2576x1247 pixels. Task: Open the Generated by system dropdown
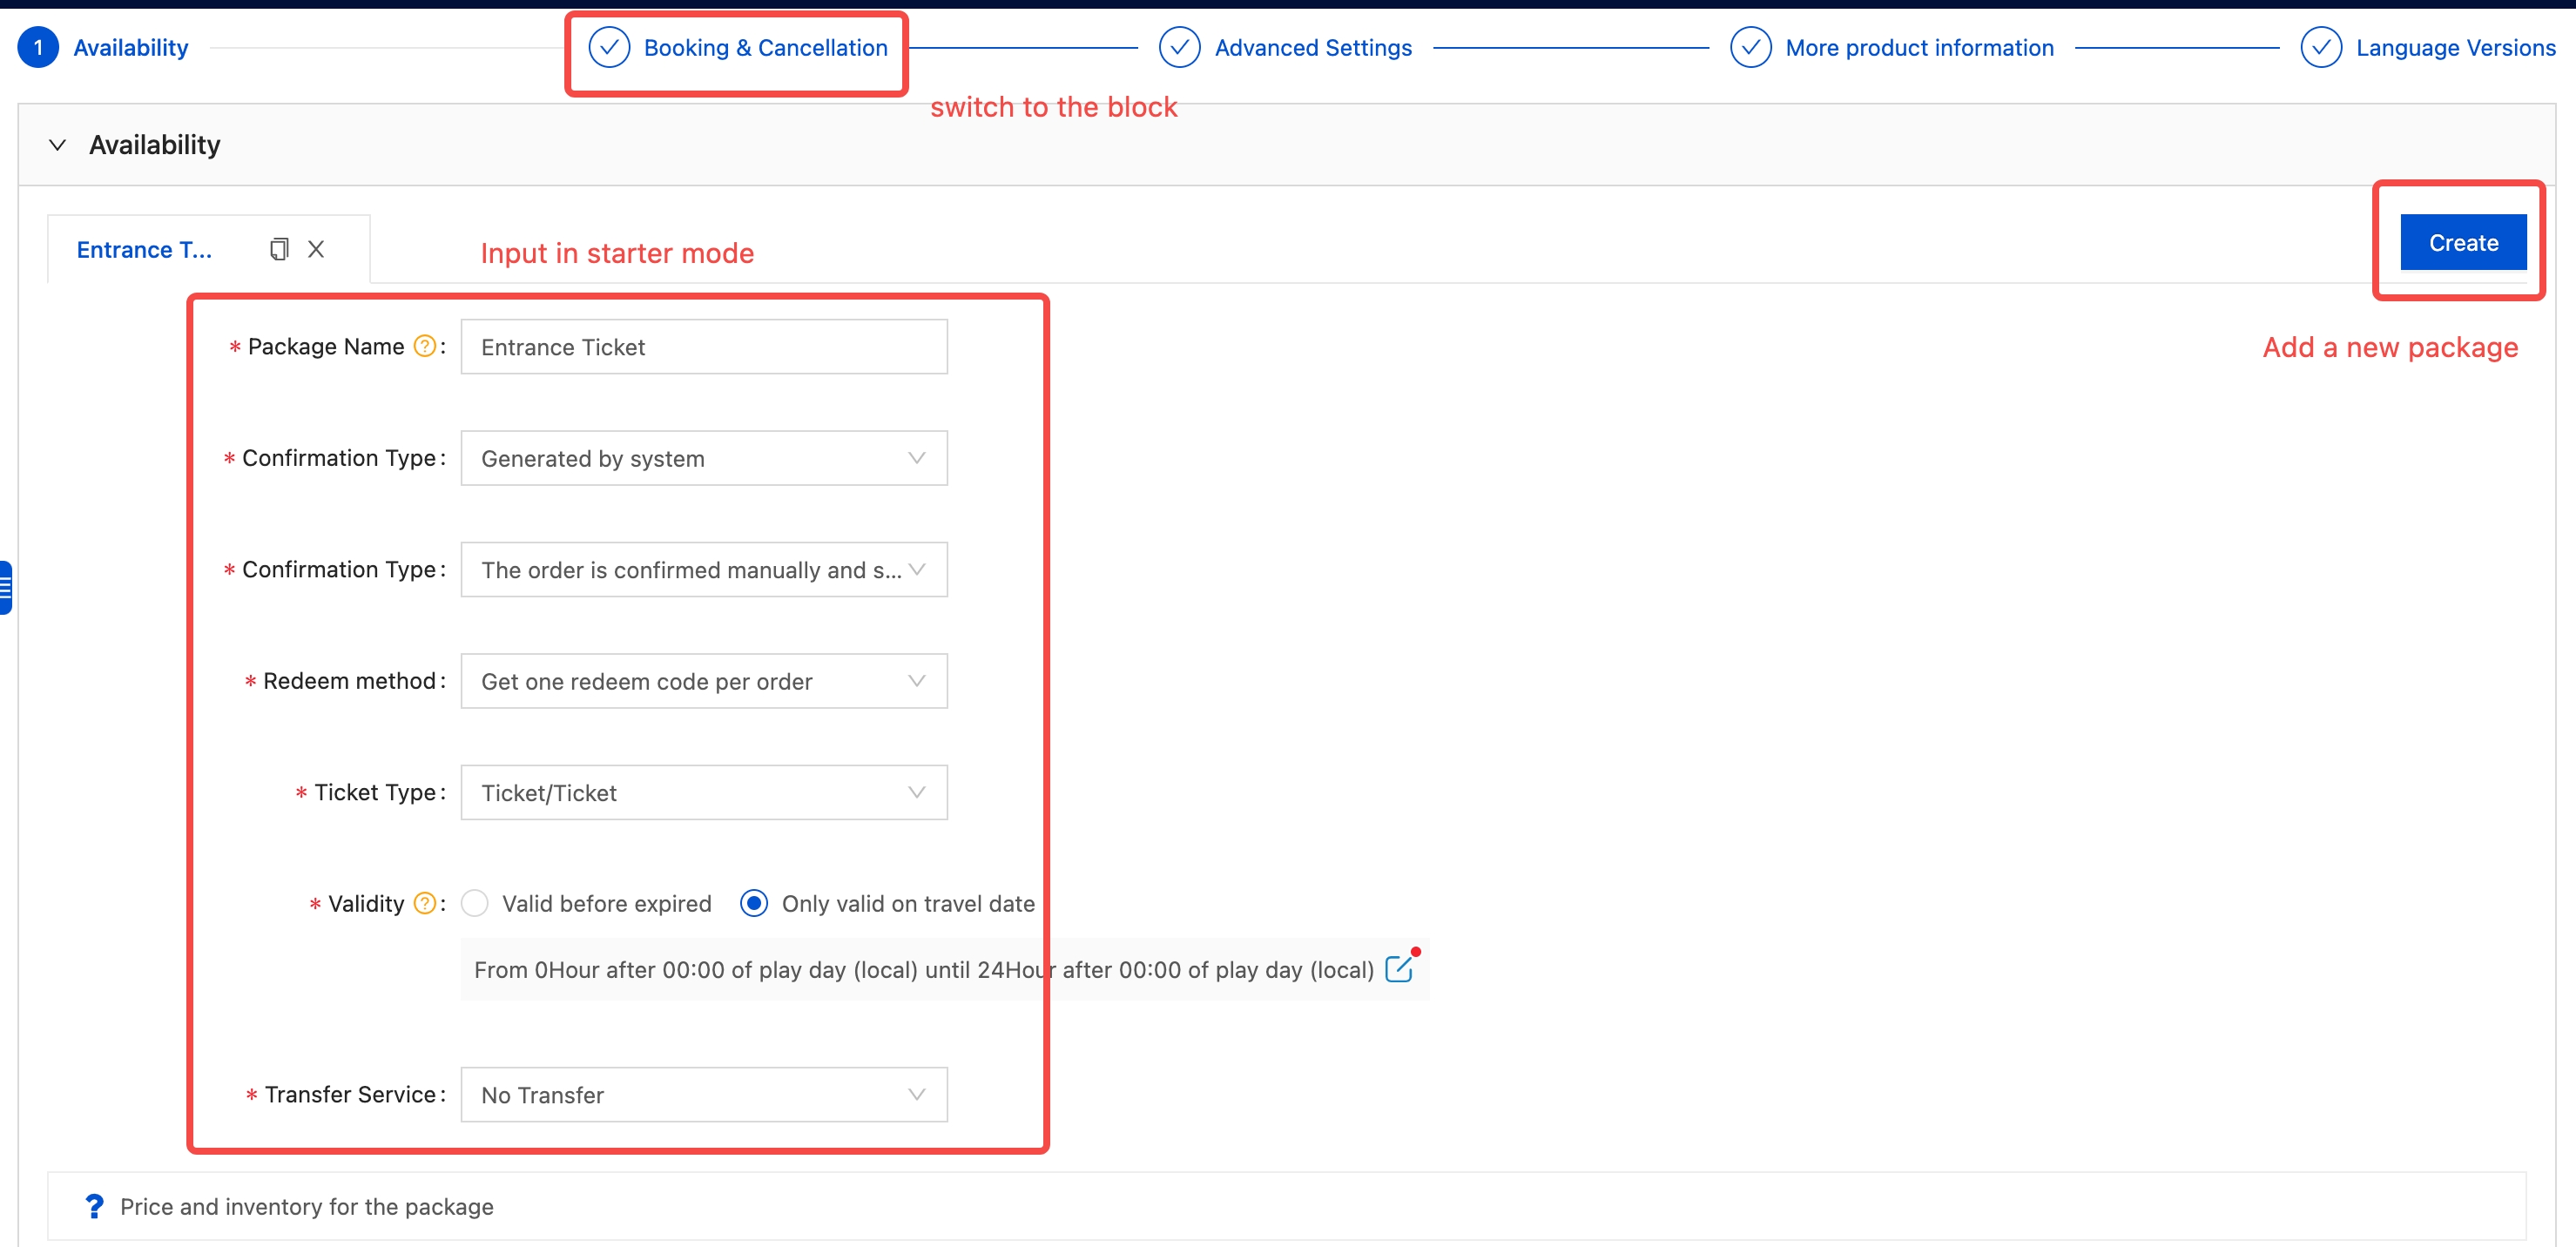click(703, 458)
